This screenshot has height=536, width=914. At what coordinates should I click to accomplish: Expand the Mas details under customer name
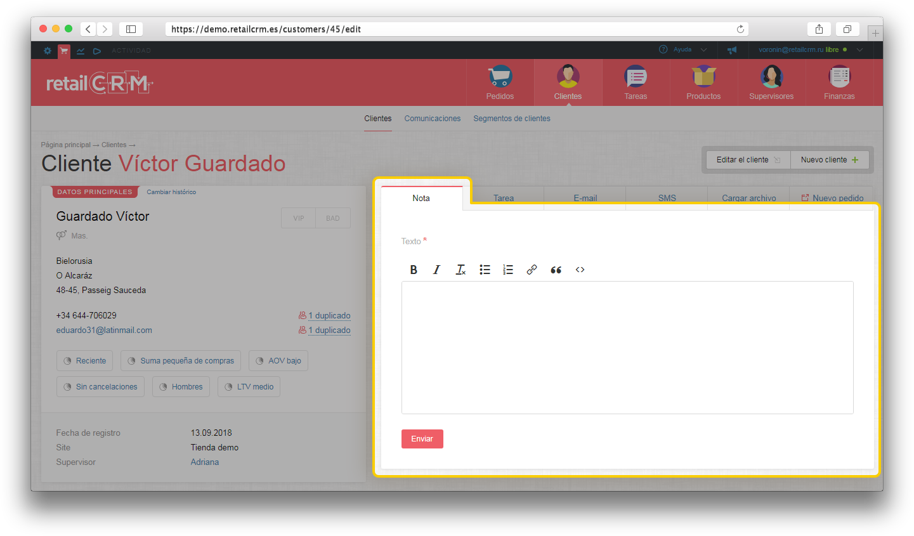tap(79, 236)
